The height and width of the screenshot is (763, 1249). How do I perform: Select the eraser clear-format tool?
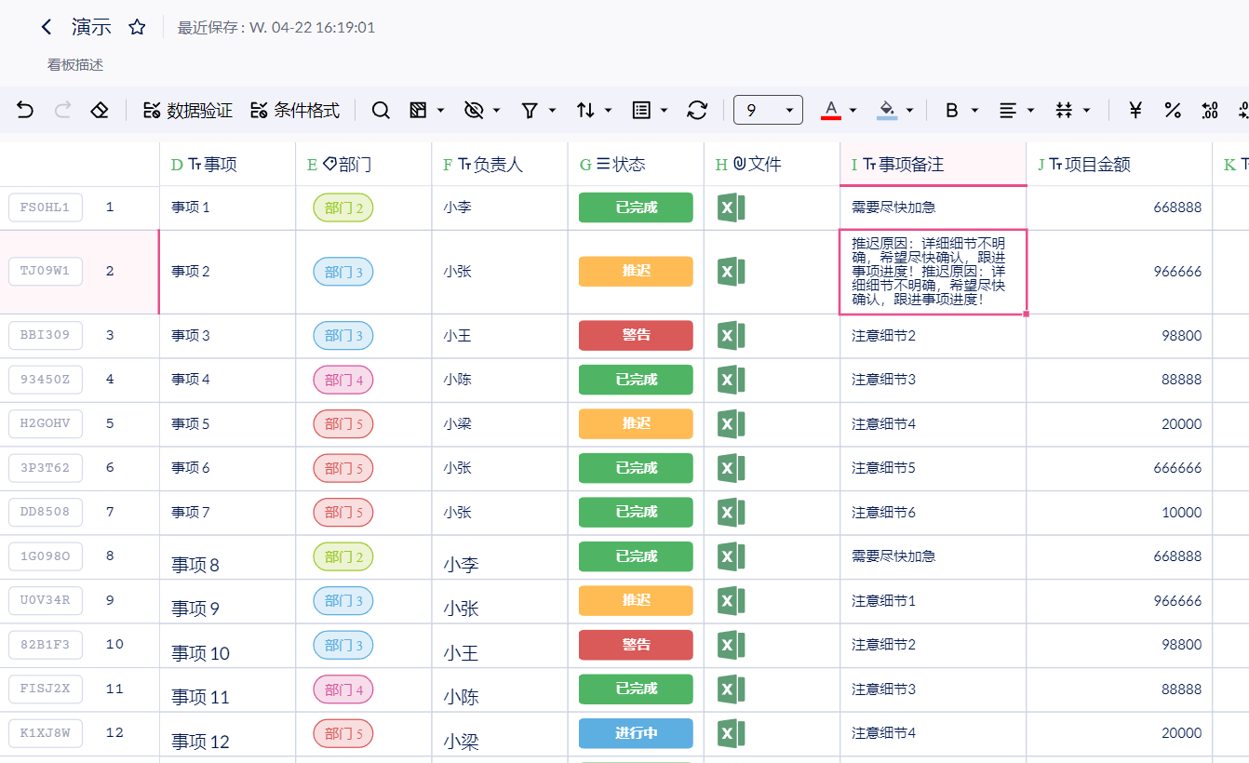[100, 110]
